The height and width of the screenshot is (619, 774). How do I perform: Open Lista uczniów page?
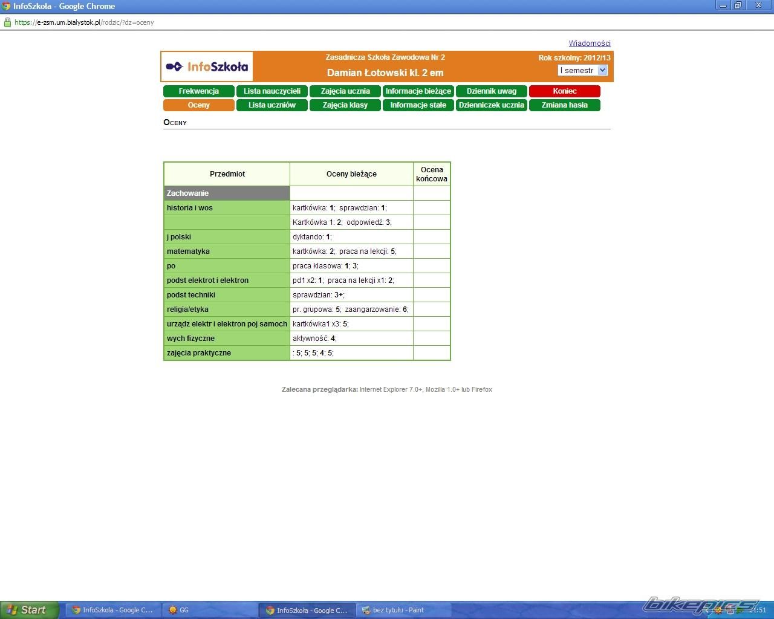272,105
